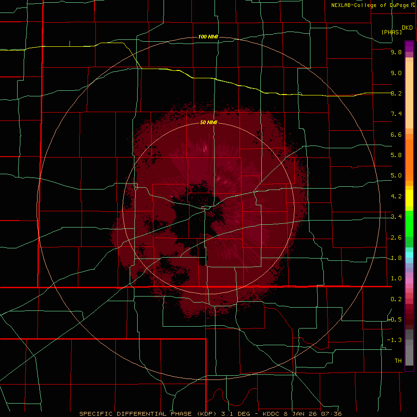Click the 9.8 value on the color scale
Viewport: 417px width, 417px height.
click(396, 52)
